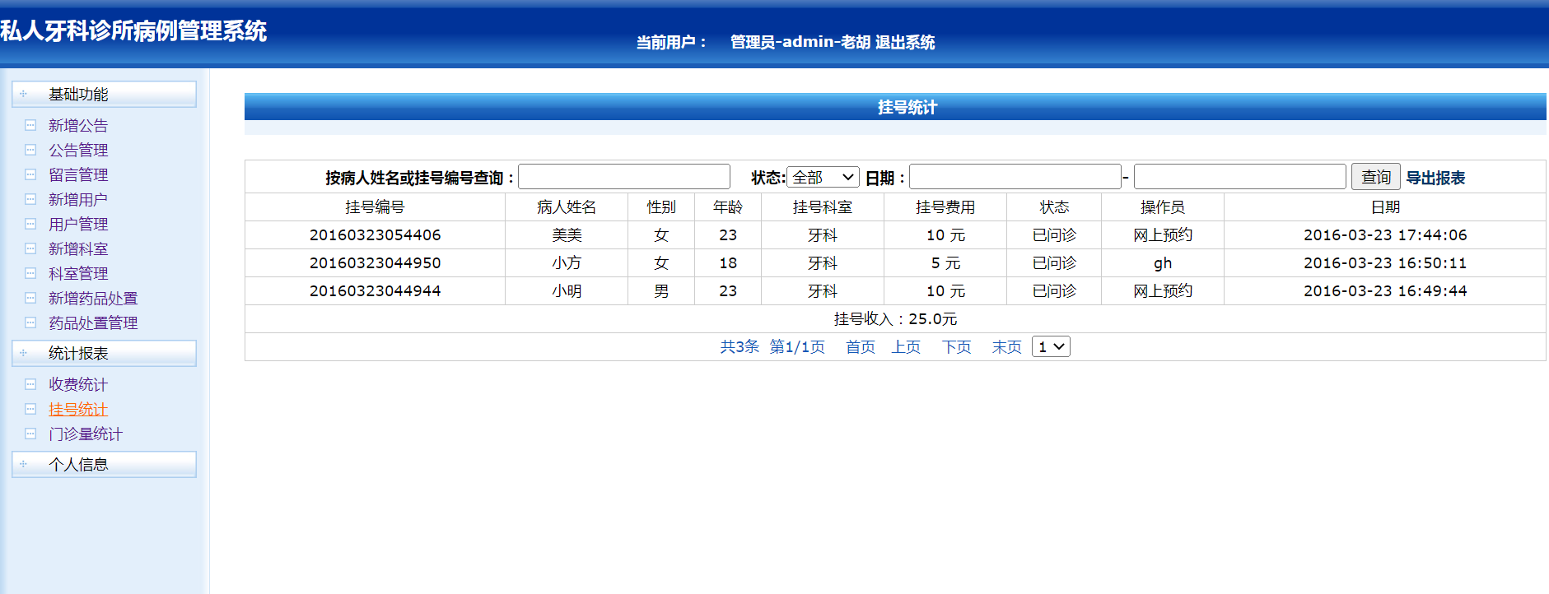This screenshot has height=594, width=1549.
Task: Go to 下页 in pagination
Action: 957,347
